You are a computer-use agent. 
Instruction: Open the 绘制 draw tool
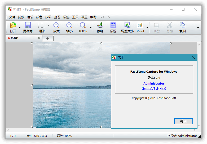[100, 26]
